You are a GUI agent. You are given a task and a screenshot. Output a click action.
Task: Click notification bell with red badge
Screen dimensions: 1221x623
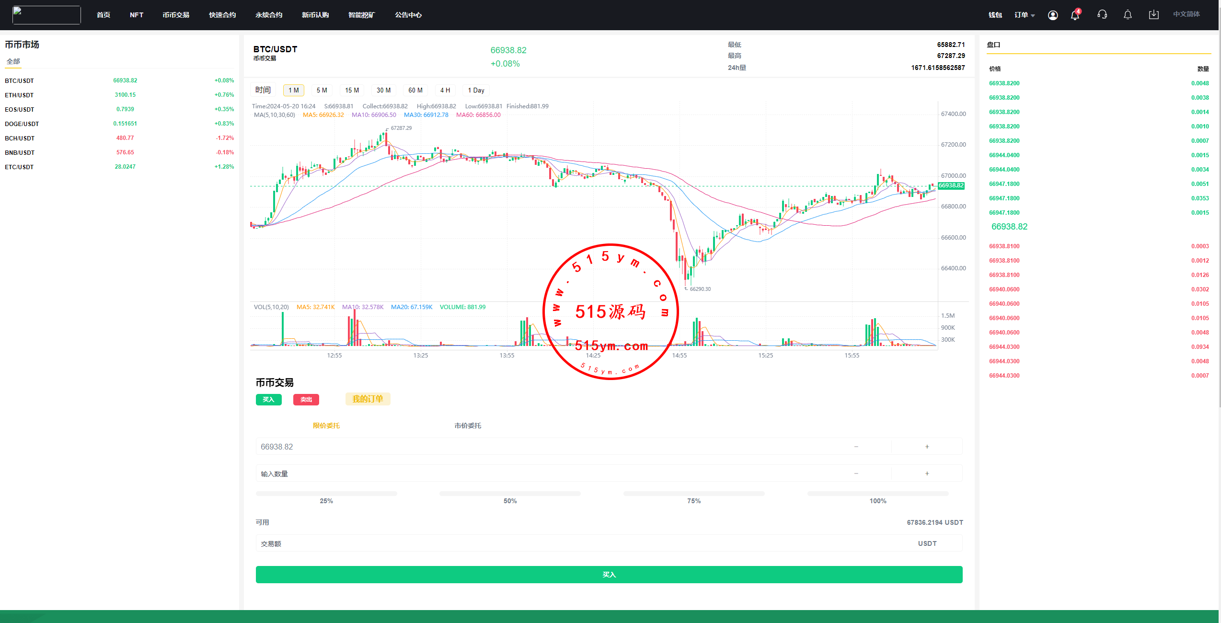pyautogui.click(x=1075, y=15)
